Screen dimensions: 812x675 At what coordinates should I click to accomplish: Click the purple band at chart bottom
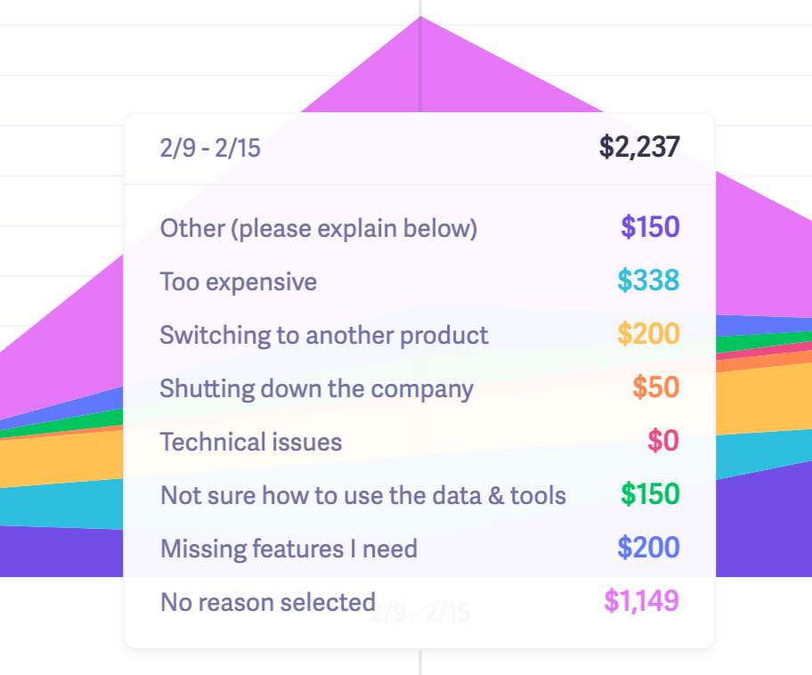coord(53,552)
